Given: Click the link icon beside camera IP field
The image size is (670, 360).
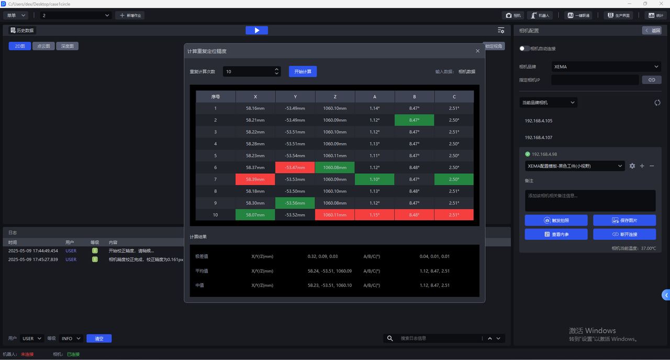Looking at the screenshot, I should 652,80.
